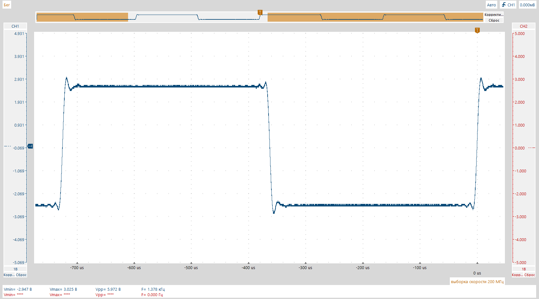Click the red F= 0.000 Гц readout
Image resolution: width=539 pixels, height=299 pixels.
pyautogui.click(x=152, y=295)
